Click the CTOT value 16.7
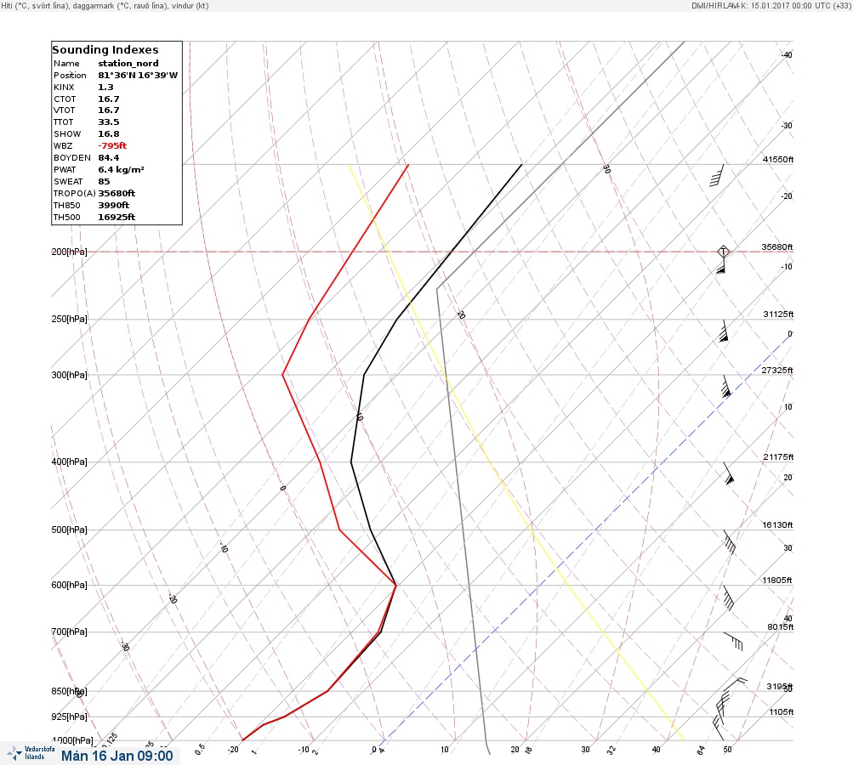 [108, 99]
